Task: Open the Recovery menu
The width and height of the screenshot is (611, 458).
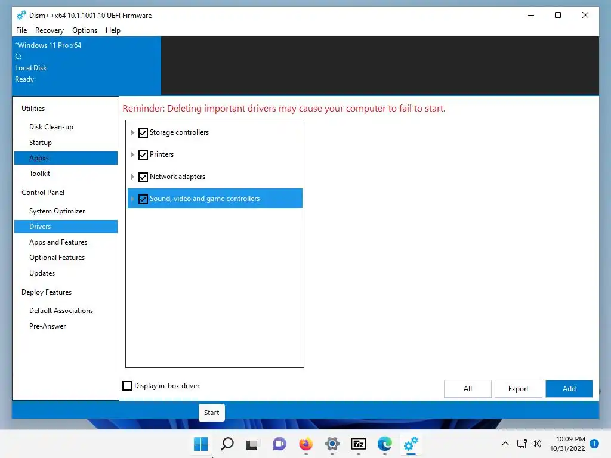Action: pyautogui.click(x=49, y=30)
